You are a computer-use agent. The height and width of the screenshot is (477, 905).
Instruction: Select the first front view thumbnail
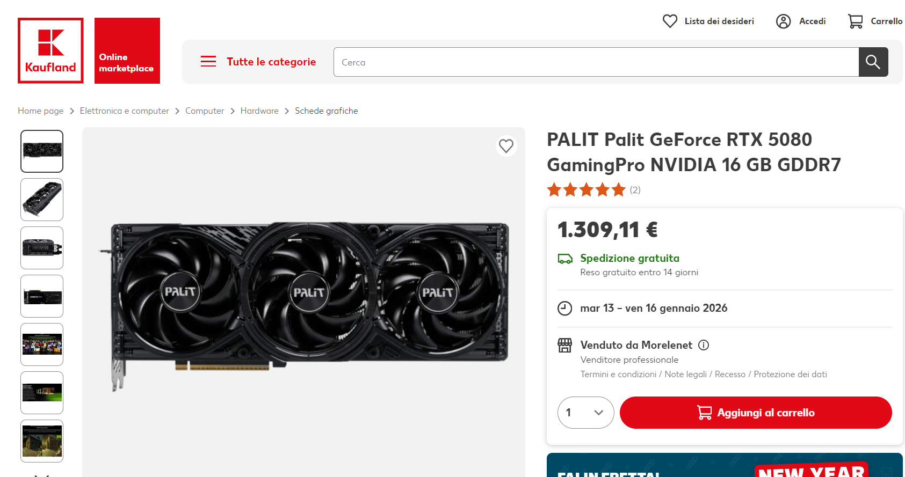42,151
